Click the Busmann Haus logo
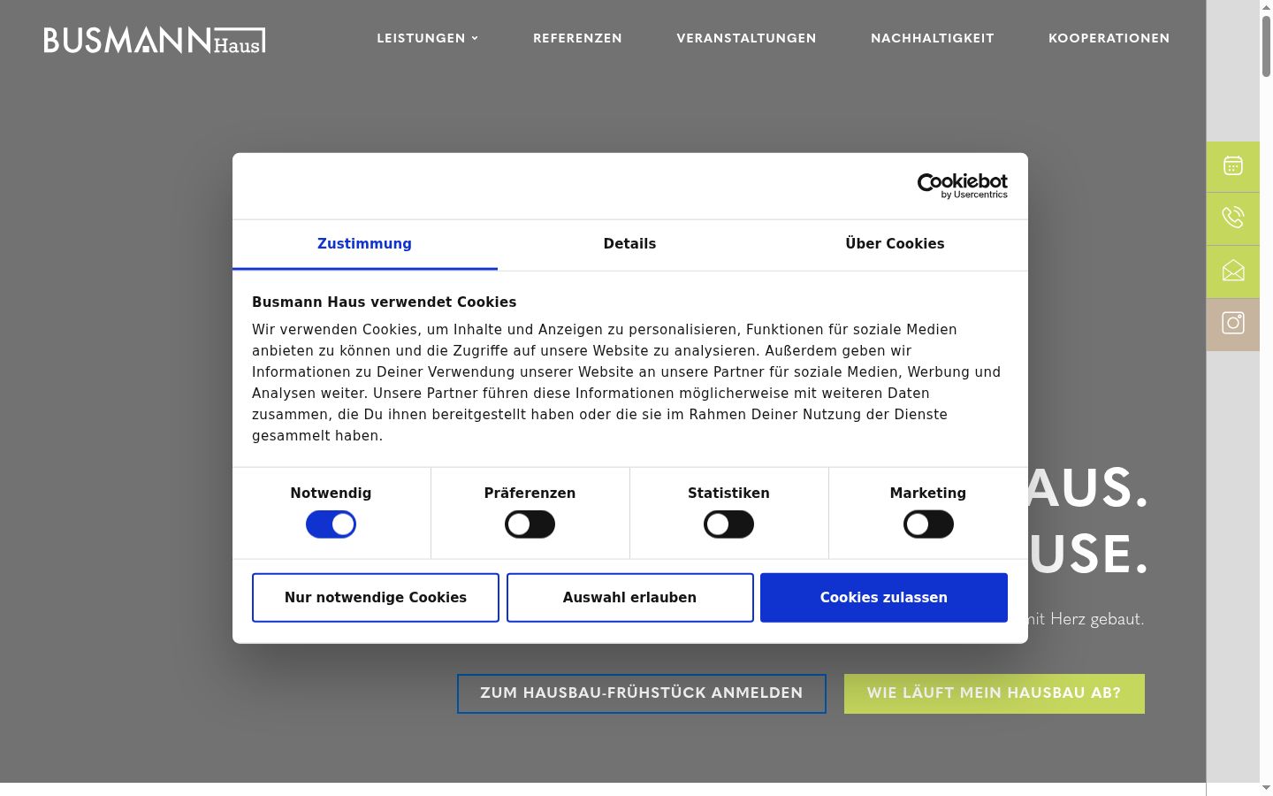Screen dimensions: 1273x796 (x=155, y=40)
